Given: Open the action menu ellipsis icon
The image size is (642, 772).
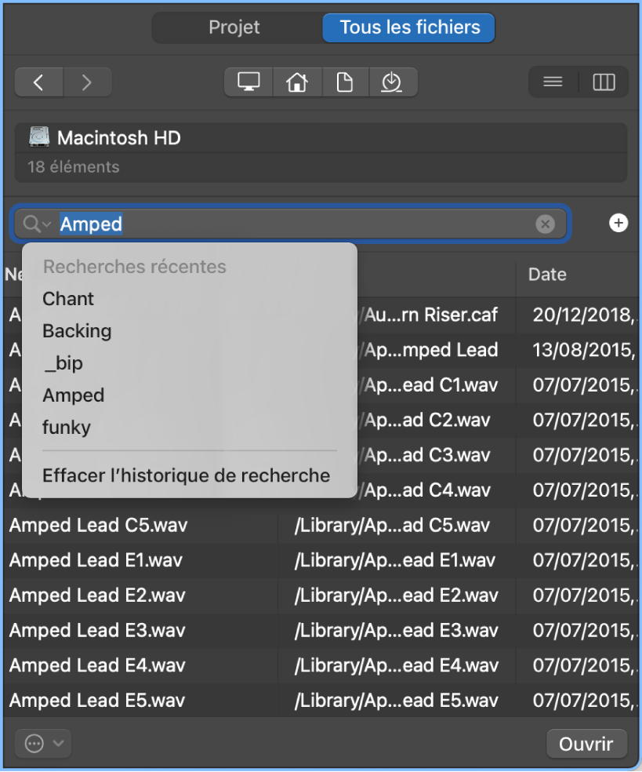Looking at the screenshot, I should [x=33, y=743].
